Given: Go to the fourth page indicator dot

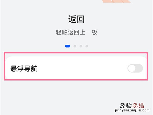Looking at the screenshot, I should coord(87,46).
